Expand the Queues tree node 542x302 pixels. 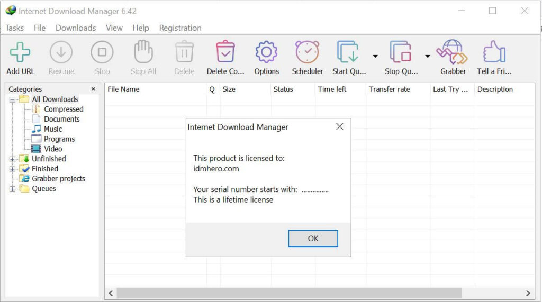point(13,189)
